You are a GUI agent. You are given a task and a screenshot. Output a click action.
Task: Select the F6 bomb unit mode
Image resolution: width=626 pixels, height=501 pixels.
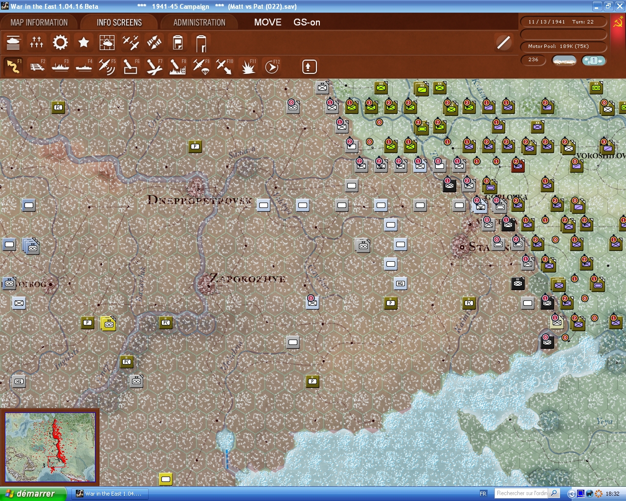point(131,67)
